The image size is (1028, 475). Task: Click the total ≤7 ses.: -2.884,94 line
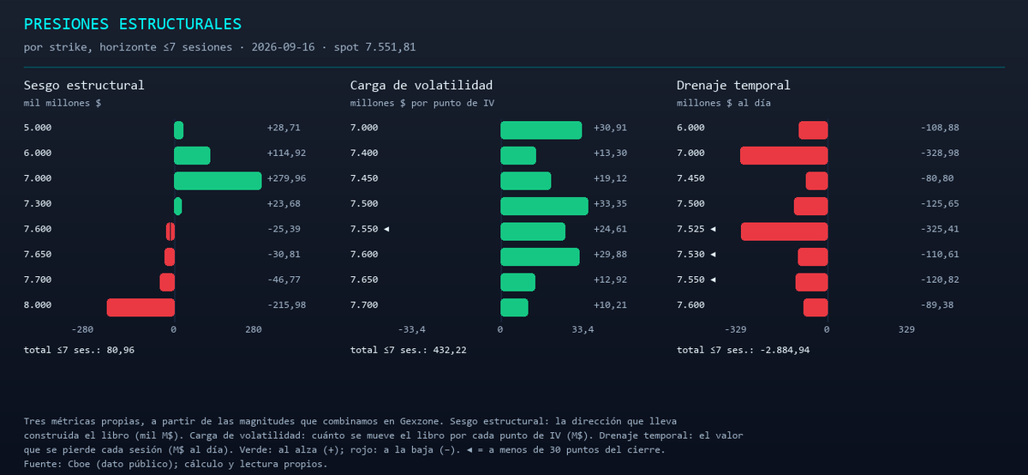(x=744, y=351)
